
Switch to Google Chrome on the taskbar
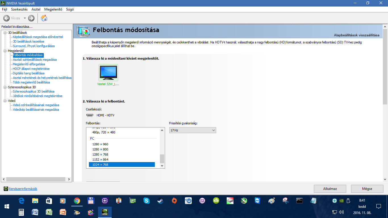pyautogui.click(x=77, y=201)
